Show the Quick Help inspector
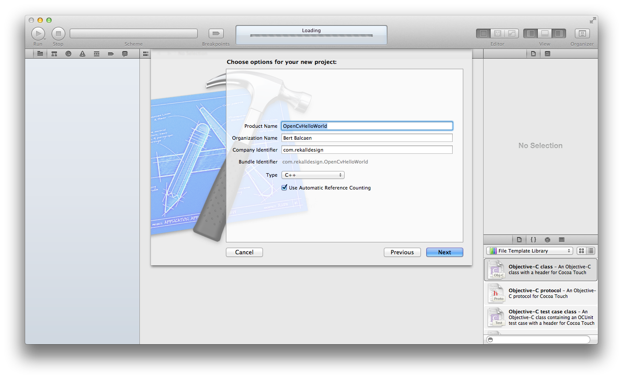This screenshot has width=623, height=379. point(548,54)
